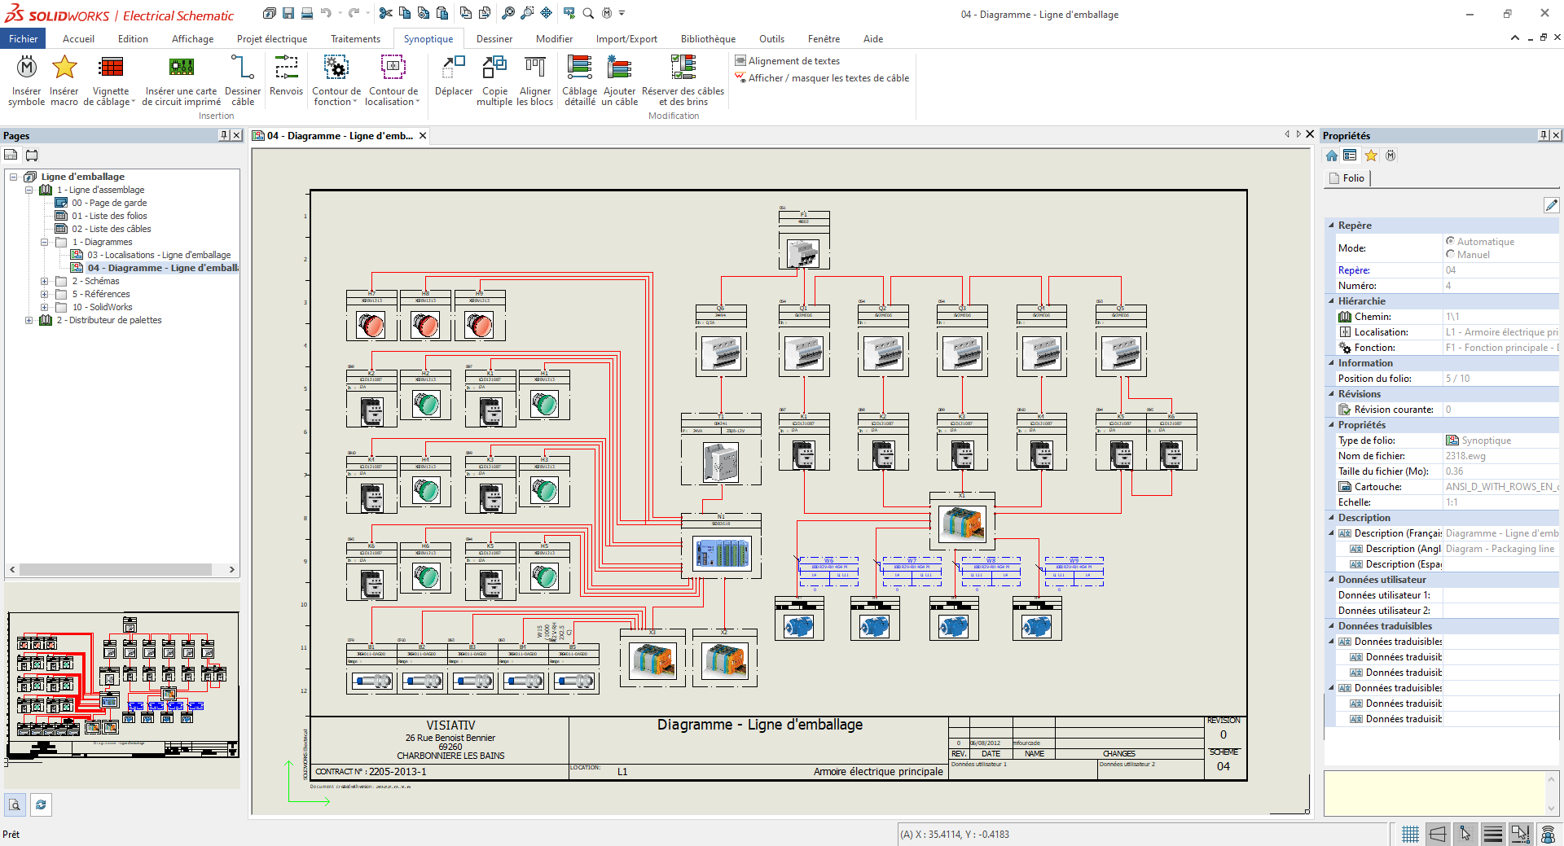Viewport: 1564px width, 846px height.
Task: Click the pan four-arrow icon
Action: (546, 13)
